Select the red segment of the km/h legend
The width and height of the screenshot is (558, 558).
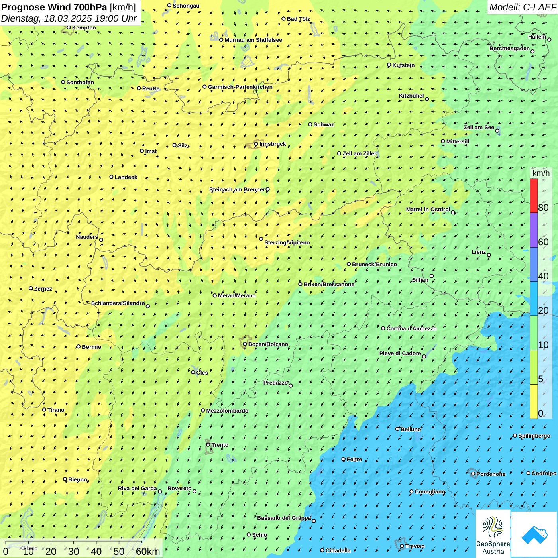(534, 196)
